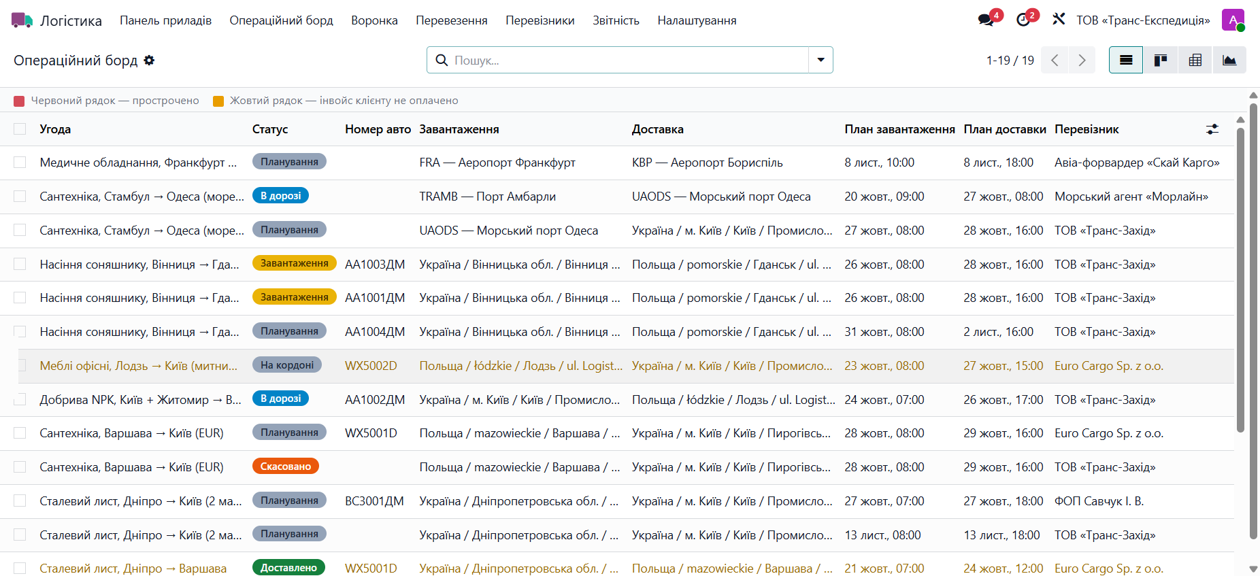Switch to pivot table view
Image resolution: width=1260 pixels, height=576 pixels.
tap(1195, 61)
